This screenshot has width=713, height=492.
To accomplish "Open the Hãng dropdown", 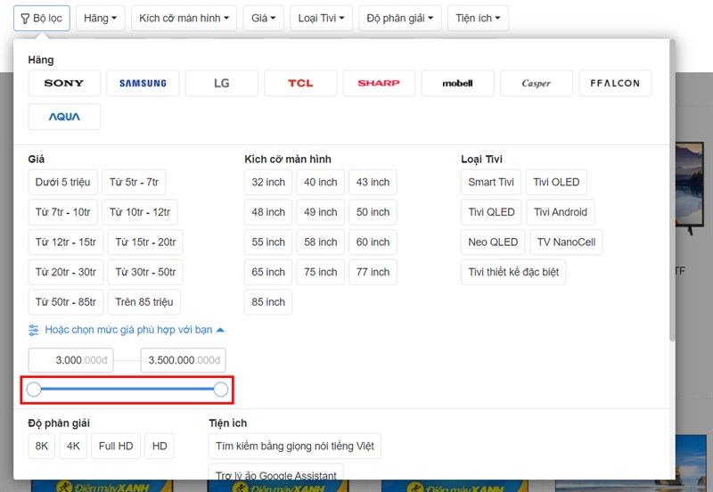I will click(x=100, y=18).
